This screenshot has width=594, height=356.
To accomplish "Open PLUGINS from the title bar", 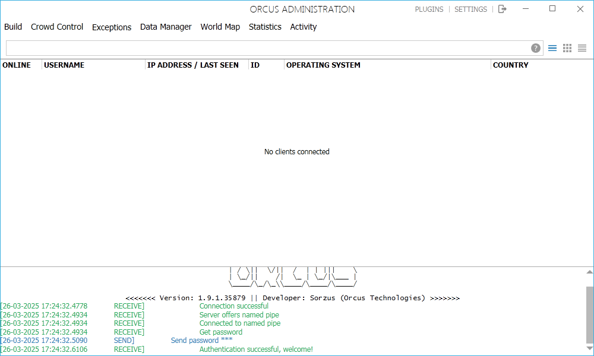I will pos(429,9).
